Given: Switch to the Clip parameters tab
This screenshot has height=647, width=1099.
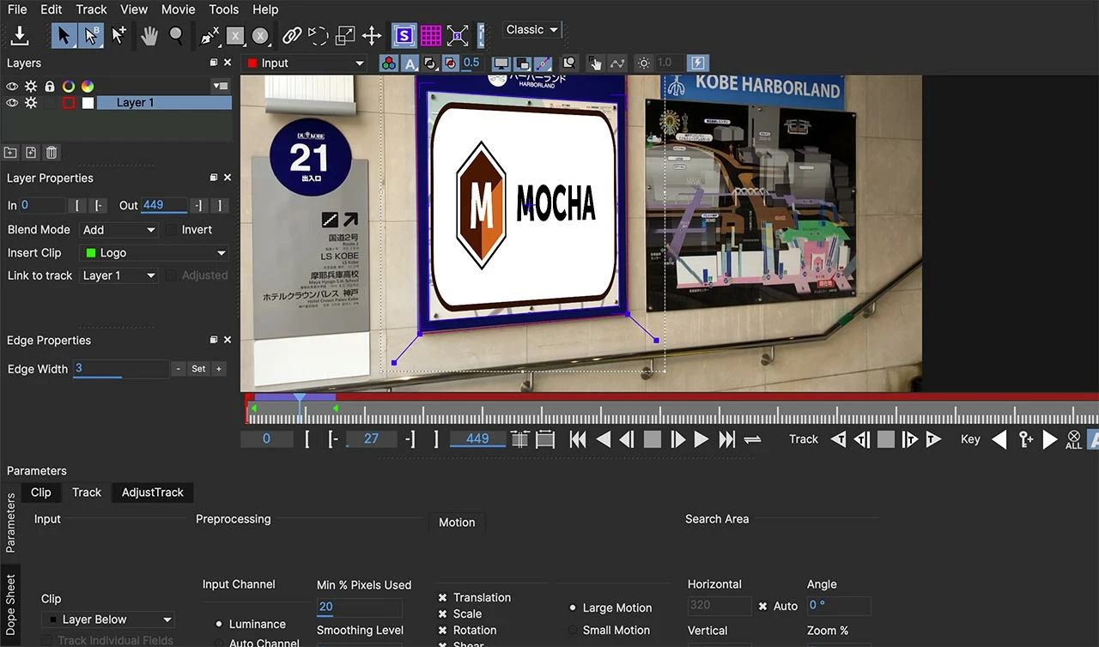Looking at the screenshot, I should pos(41,493).
